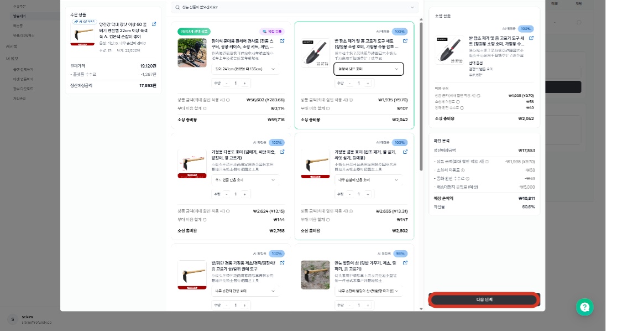Click info icon beside product price on the ₩56,602 card

point(228,100)
